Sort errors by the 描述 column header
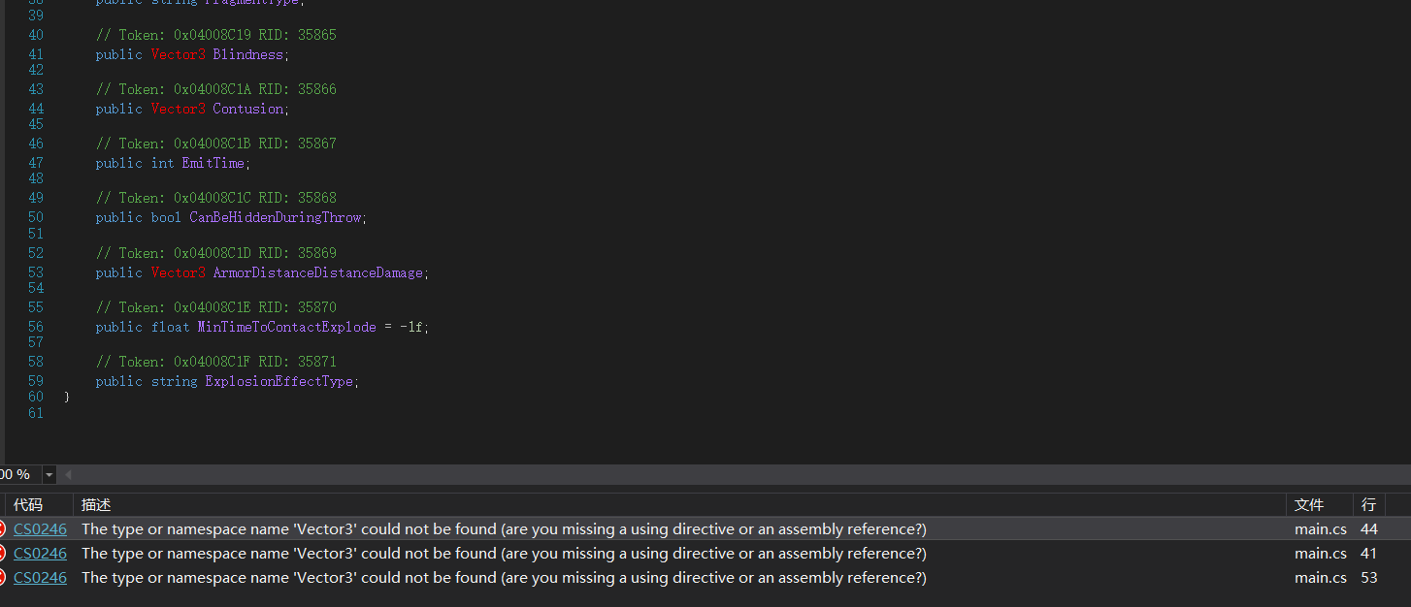The image size is (1411, 607). click(96, 505)
